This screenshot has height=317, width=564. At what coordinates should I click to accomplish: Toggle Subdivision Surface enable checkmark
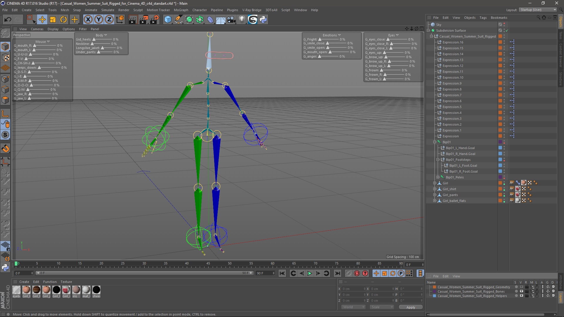[x=507, y=31]
